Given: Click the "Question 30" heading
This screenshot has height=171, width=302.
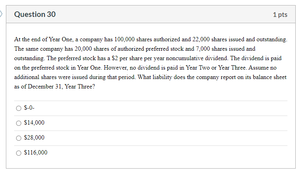Looking at the screenshot, I should pos(35,14).
